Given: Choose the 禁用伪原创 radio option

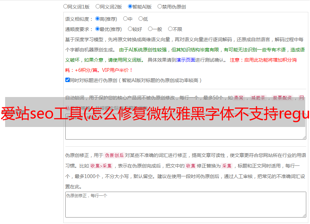Looking at the screenshot, I should [160, 6].
